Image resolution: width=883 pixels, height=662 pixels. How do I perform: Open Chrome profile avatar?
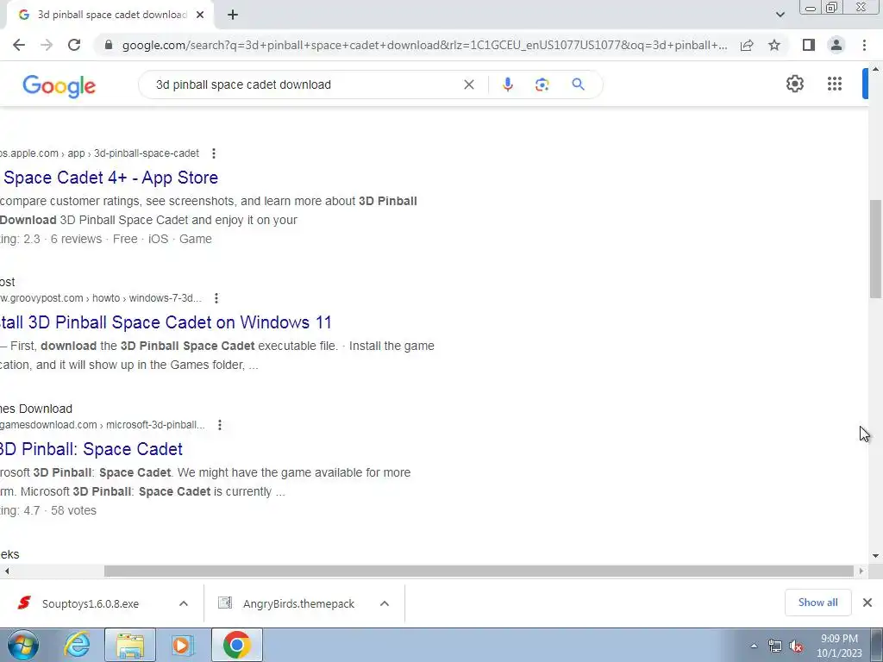coord(836,45)
